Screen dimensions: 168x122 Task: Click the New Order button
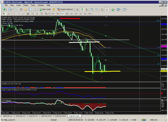tap(45, 9)
